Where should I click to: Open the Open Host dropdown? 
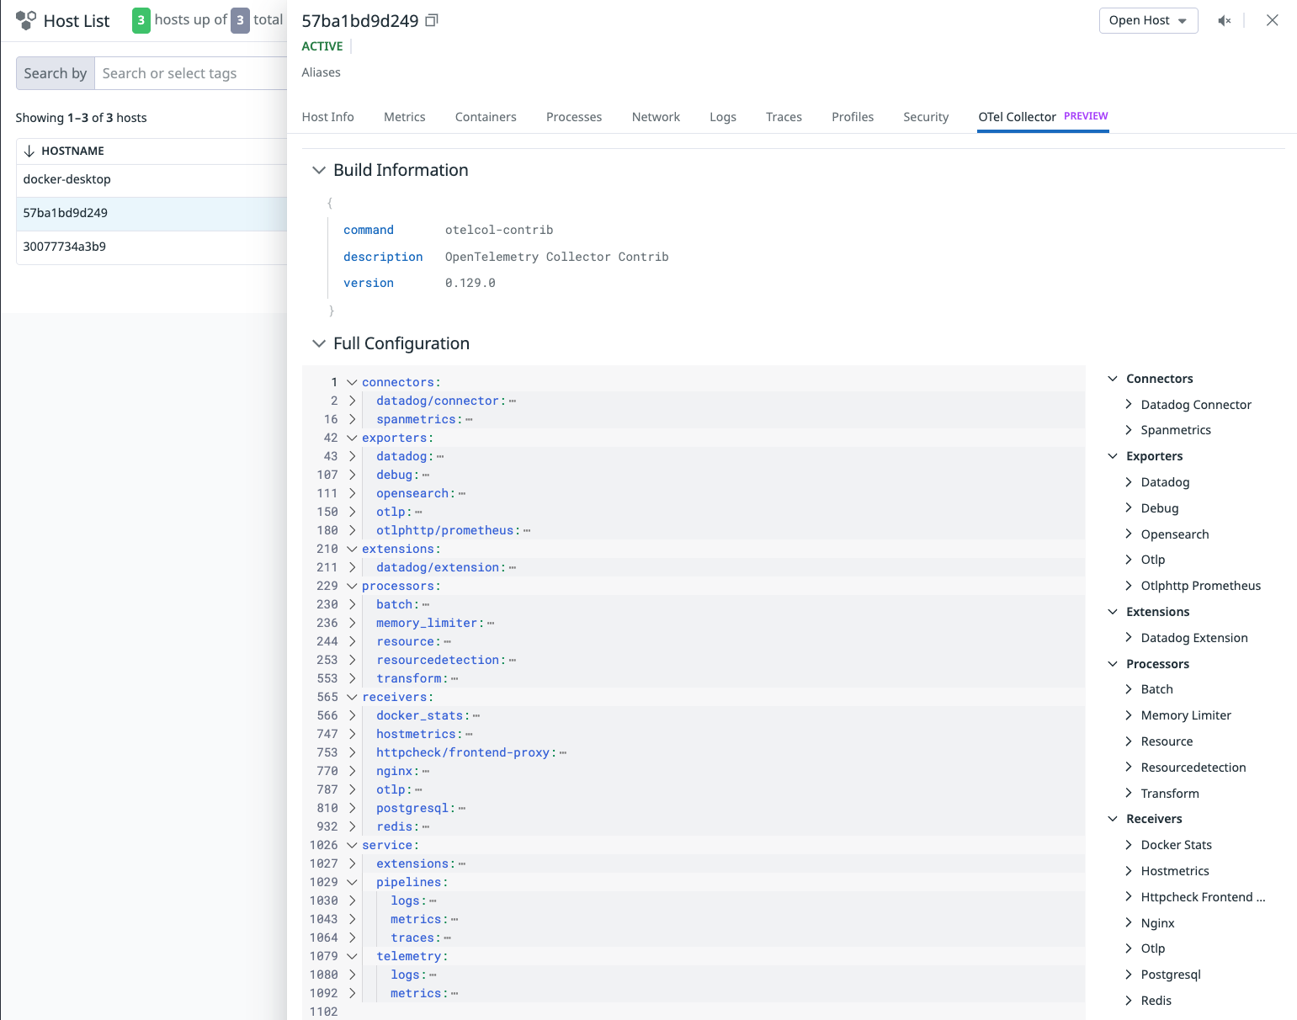point(1148,20)
